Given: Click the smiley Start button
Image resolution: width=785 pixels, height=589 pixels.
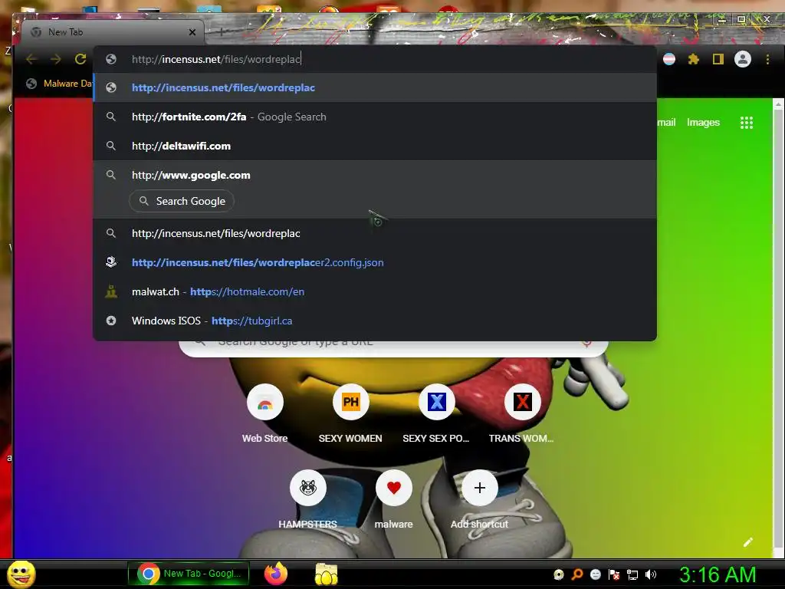Looking at the screenshot, I should coord(21,574).
